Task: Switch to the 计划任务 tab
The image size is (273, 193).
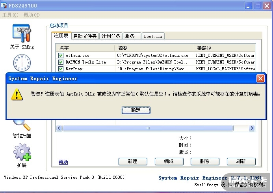Action: coord(111,36)
